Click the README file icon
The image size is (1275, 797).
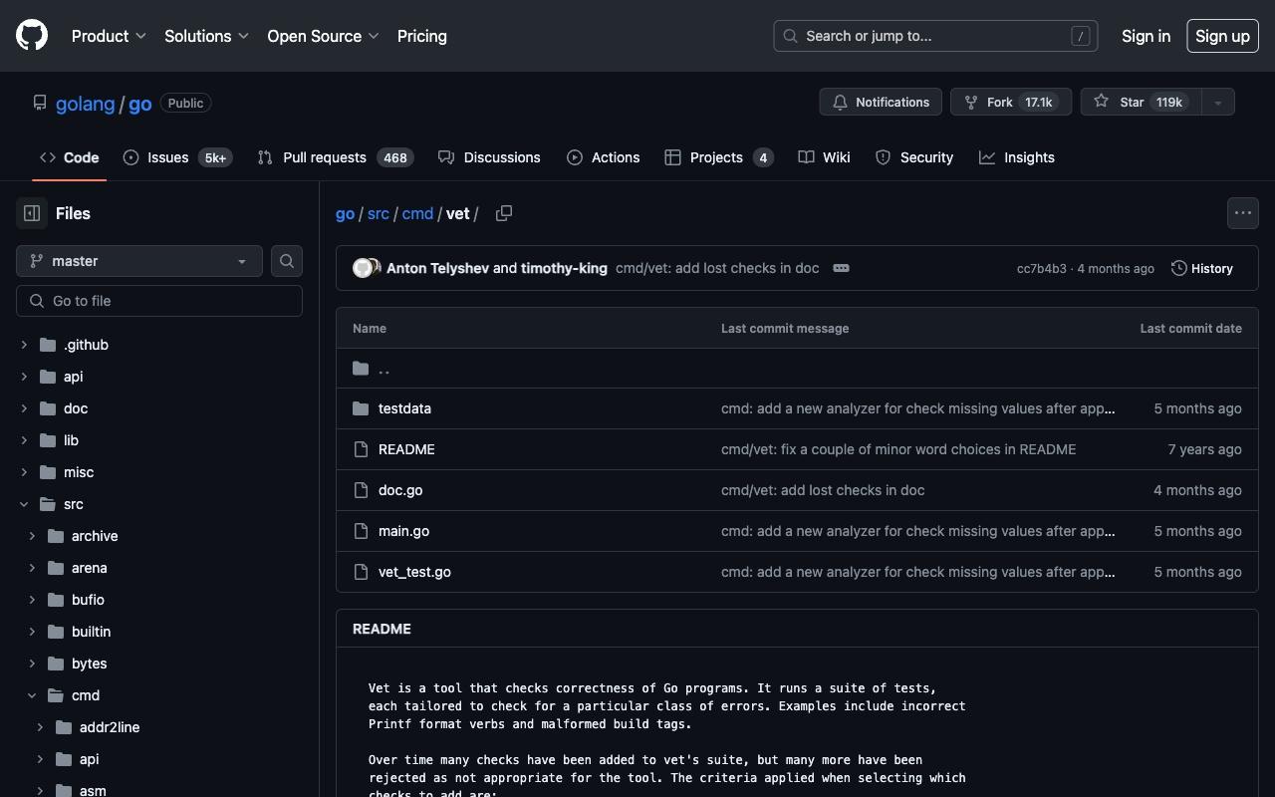361,449
